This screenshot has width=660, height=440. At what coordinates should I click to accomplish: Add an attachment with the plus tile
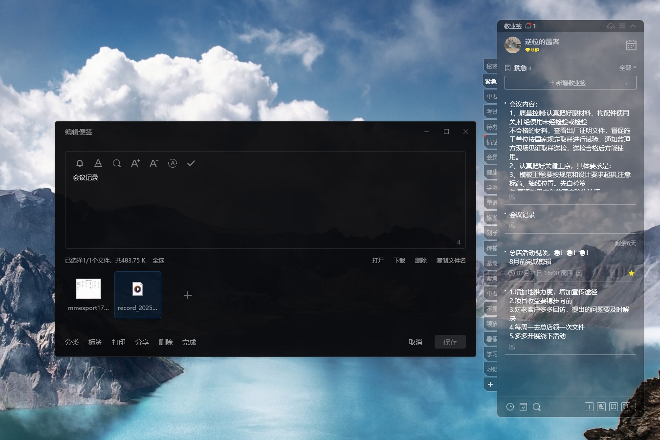(188, 295)
